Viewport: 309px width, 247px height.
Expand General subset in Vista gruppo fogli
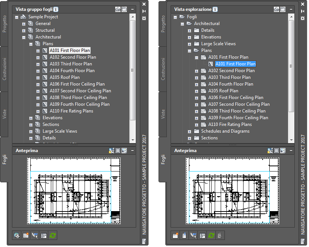pyautogui.click(x=24, y=24)
